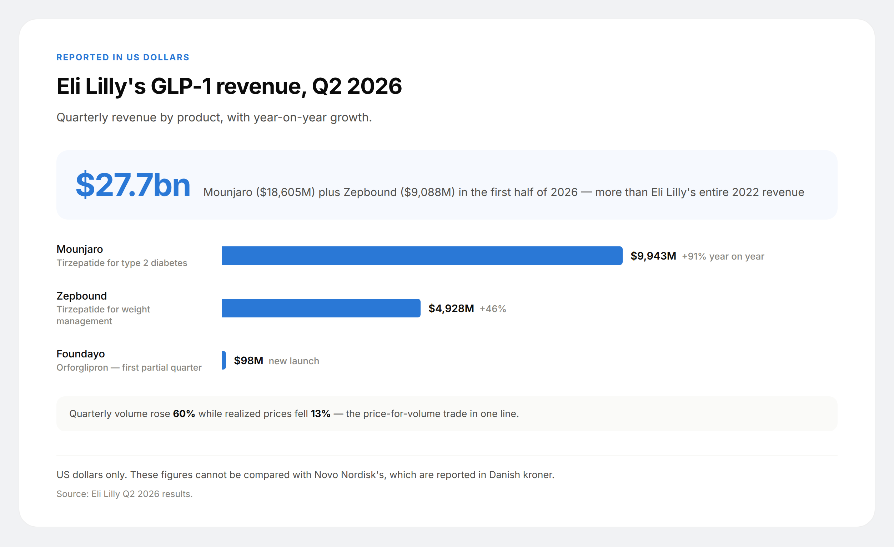Click the Mounjaro plus Zepbound first-half description
This screenshot has width=894, height=547.
click(504, 192)
